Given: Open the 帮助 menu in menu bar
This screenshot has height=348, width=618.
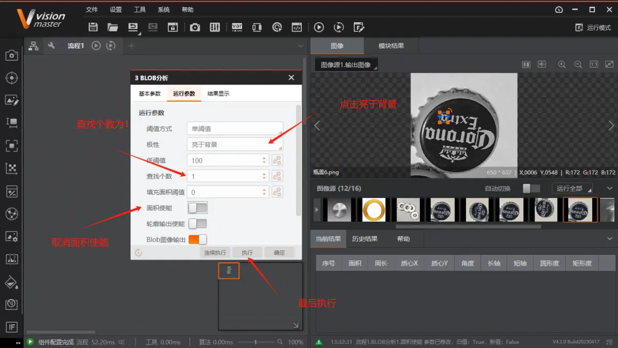Looking at the screenshot, I should [x=187, y=10].
